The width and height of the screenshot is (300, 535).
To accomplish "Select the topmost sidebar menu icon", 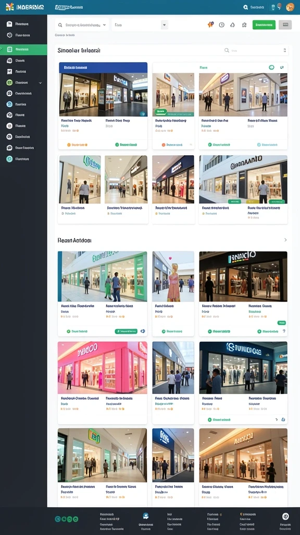I will [x=9, y=24].
